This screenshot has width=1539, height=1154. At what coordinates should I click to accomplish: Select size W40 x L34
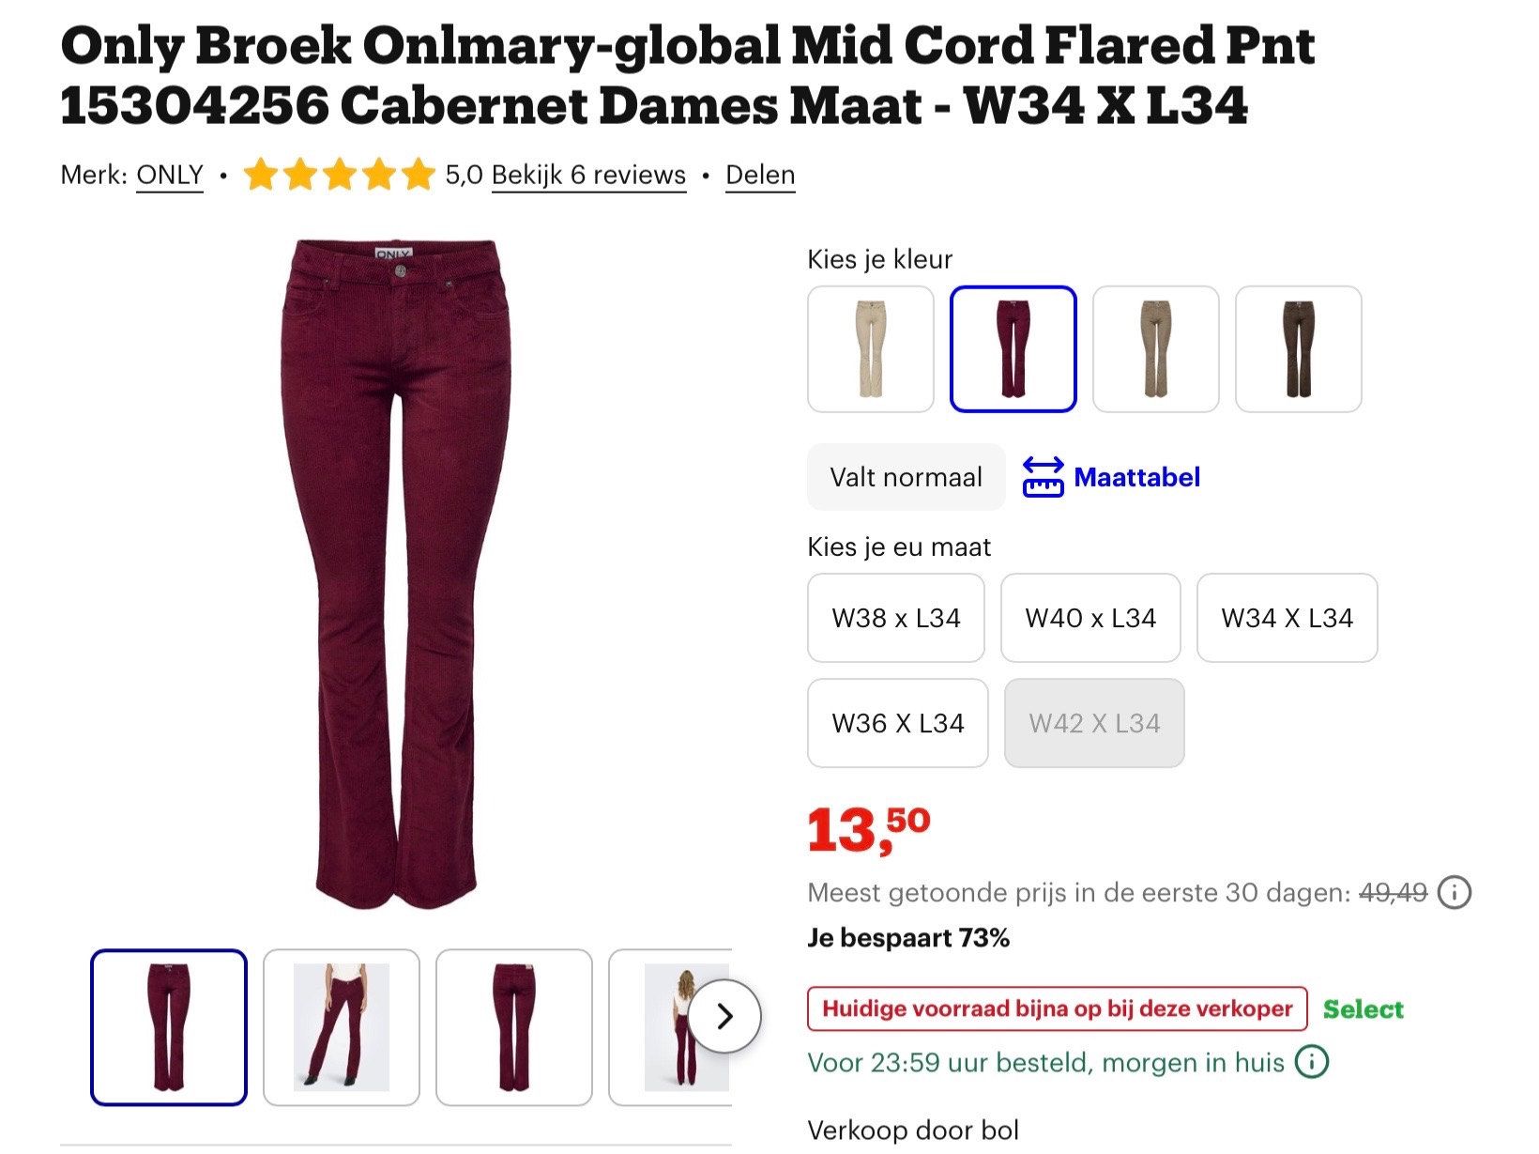tap(1089, 618)
